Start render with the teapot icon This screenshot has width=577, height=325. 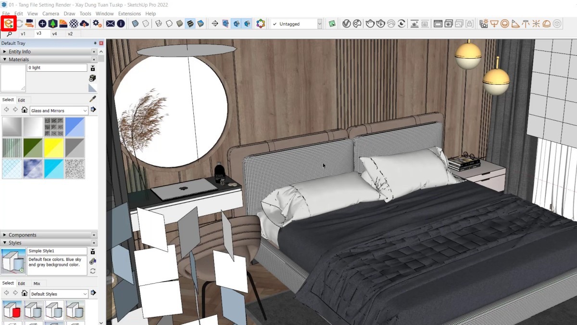pyautogui.click(x=370, y=24)
